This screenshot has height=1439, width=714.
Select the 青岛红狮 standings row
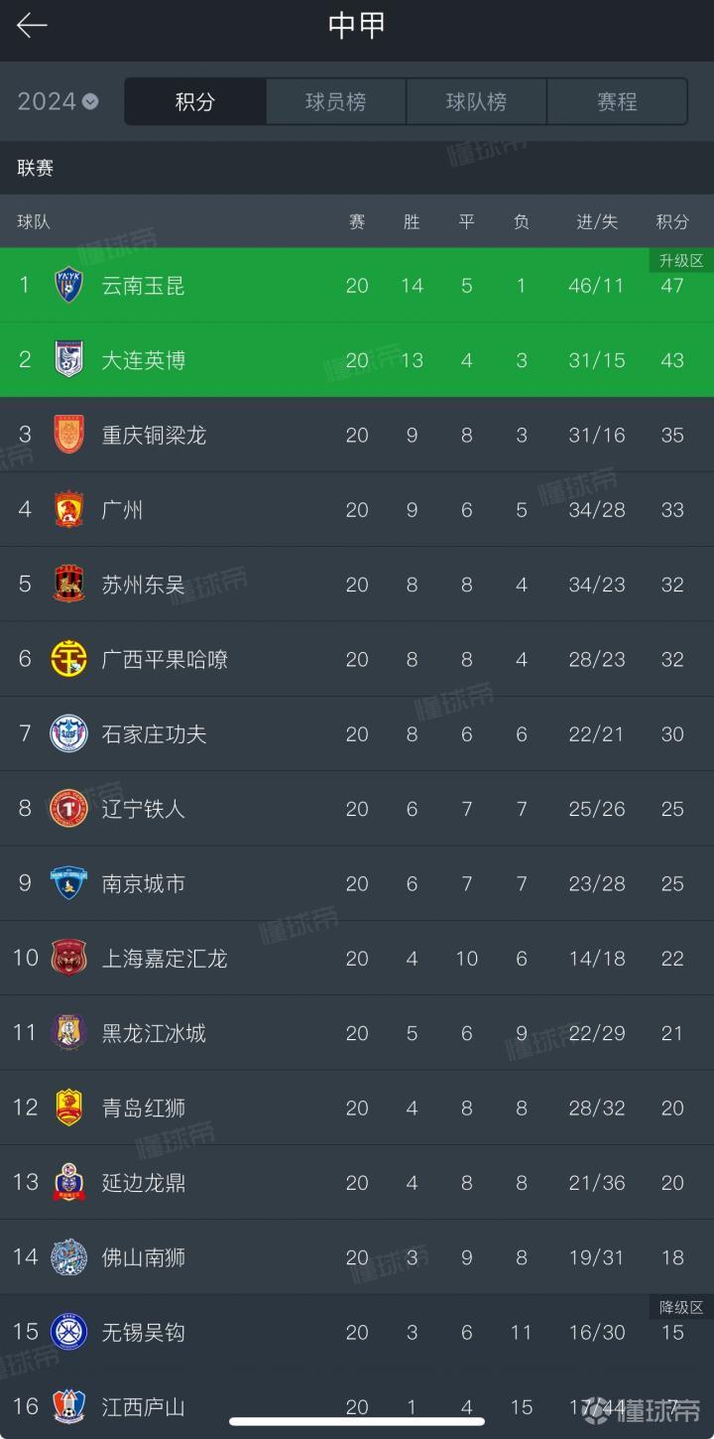point(357,1108)
